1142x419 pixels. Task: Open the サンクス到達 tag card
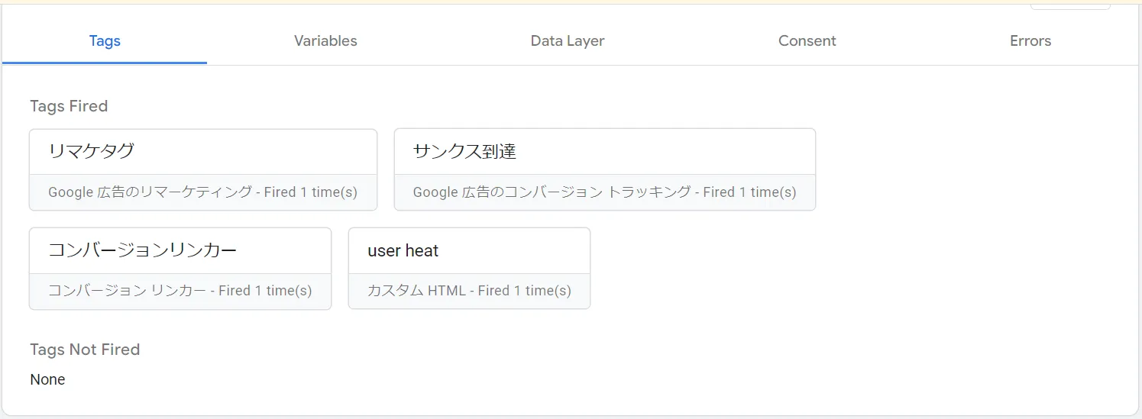[x=605, y=169]
